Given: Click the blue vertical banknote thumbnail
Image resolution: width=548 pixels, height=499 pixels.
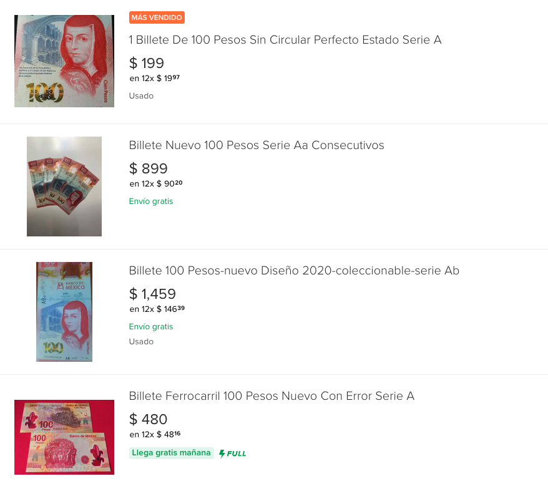Looking at the screenshot, I should tap(64, 312).
